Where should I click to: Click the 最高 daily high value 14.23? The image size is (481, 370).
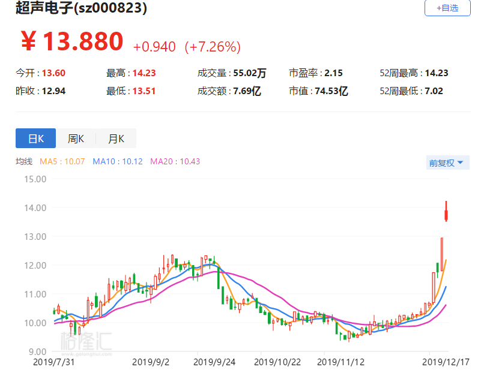click(x=144, y=73)
